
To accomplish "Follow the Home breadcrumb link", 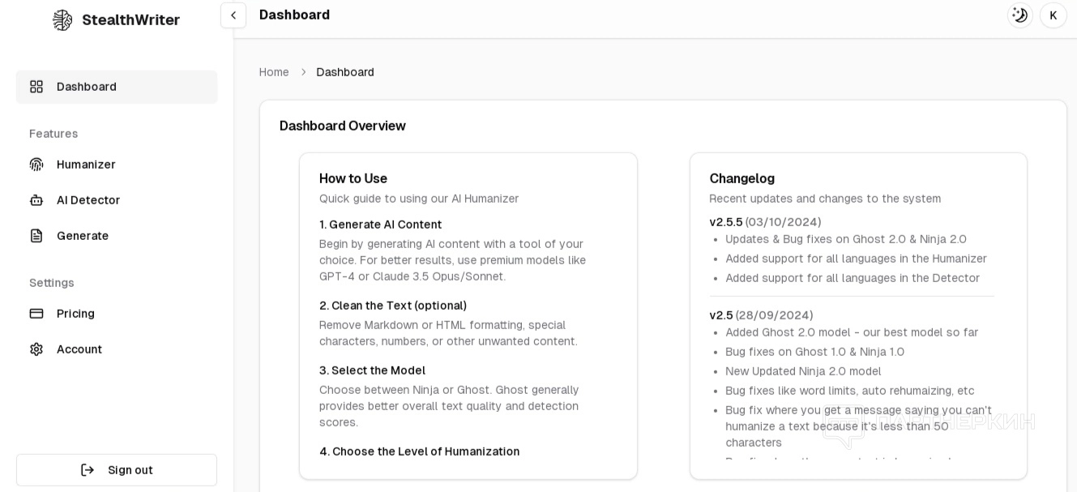I will click(x=274, y=72).
